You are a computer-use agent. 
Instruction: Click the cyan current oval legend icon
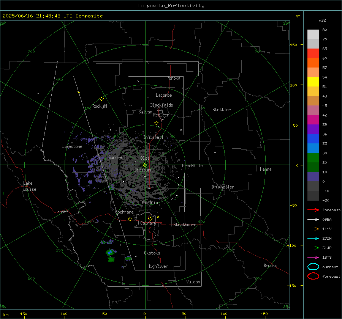313,267
